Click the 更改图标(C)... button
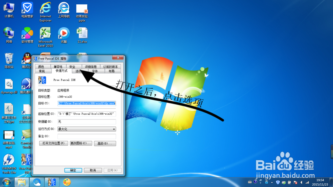This screenshot has height=187, width=333. coord(81,143)
